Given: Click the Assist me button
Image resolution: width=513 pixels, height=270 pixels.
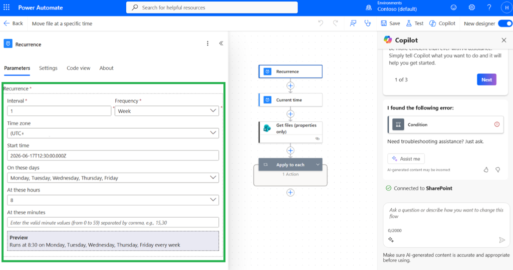Looking at the screenshot, I should click(406, 158).
